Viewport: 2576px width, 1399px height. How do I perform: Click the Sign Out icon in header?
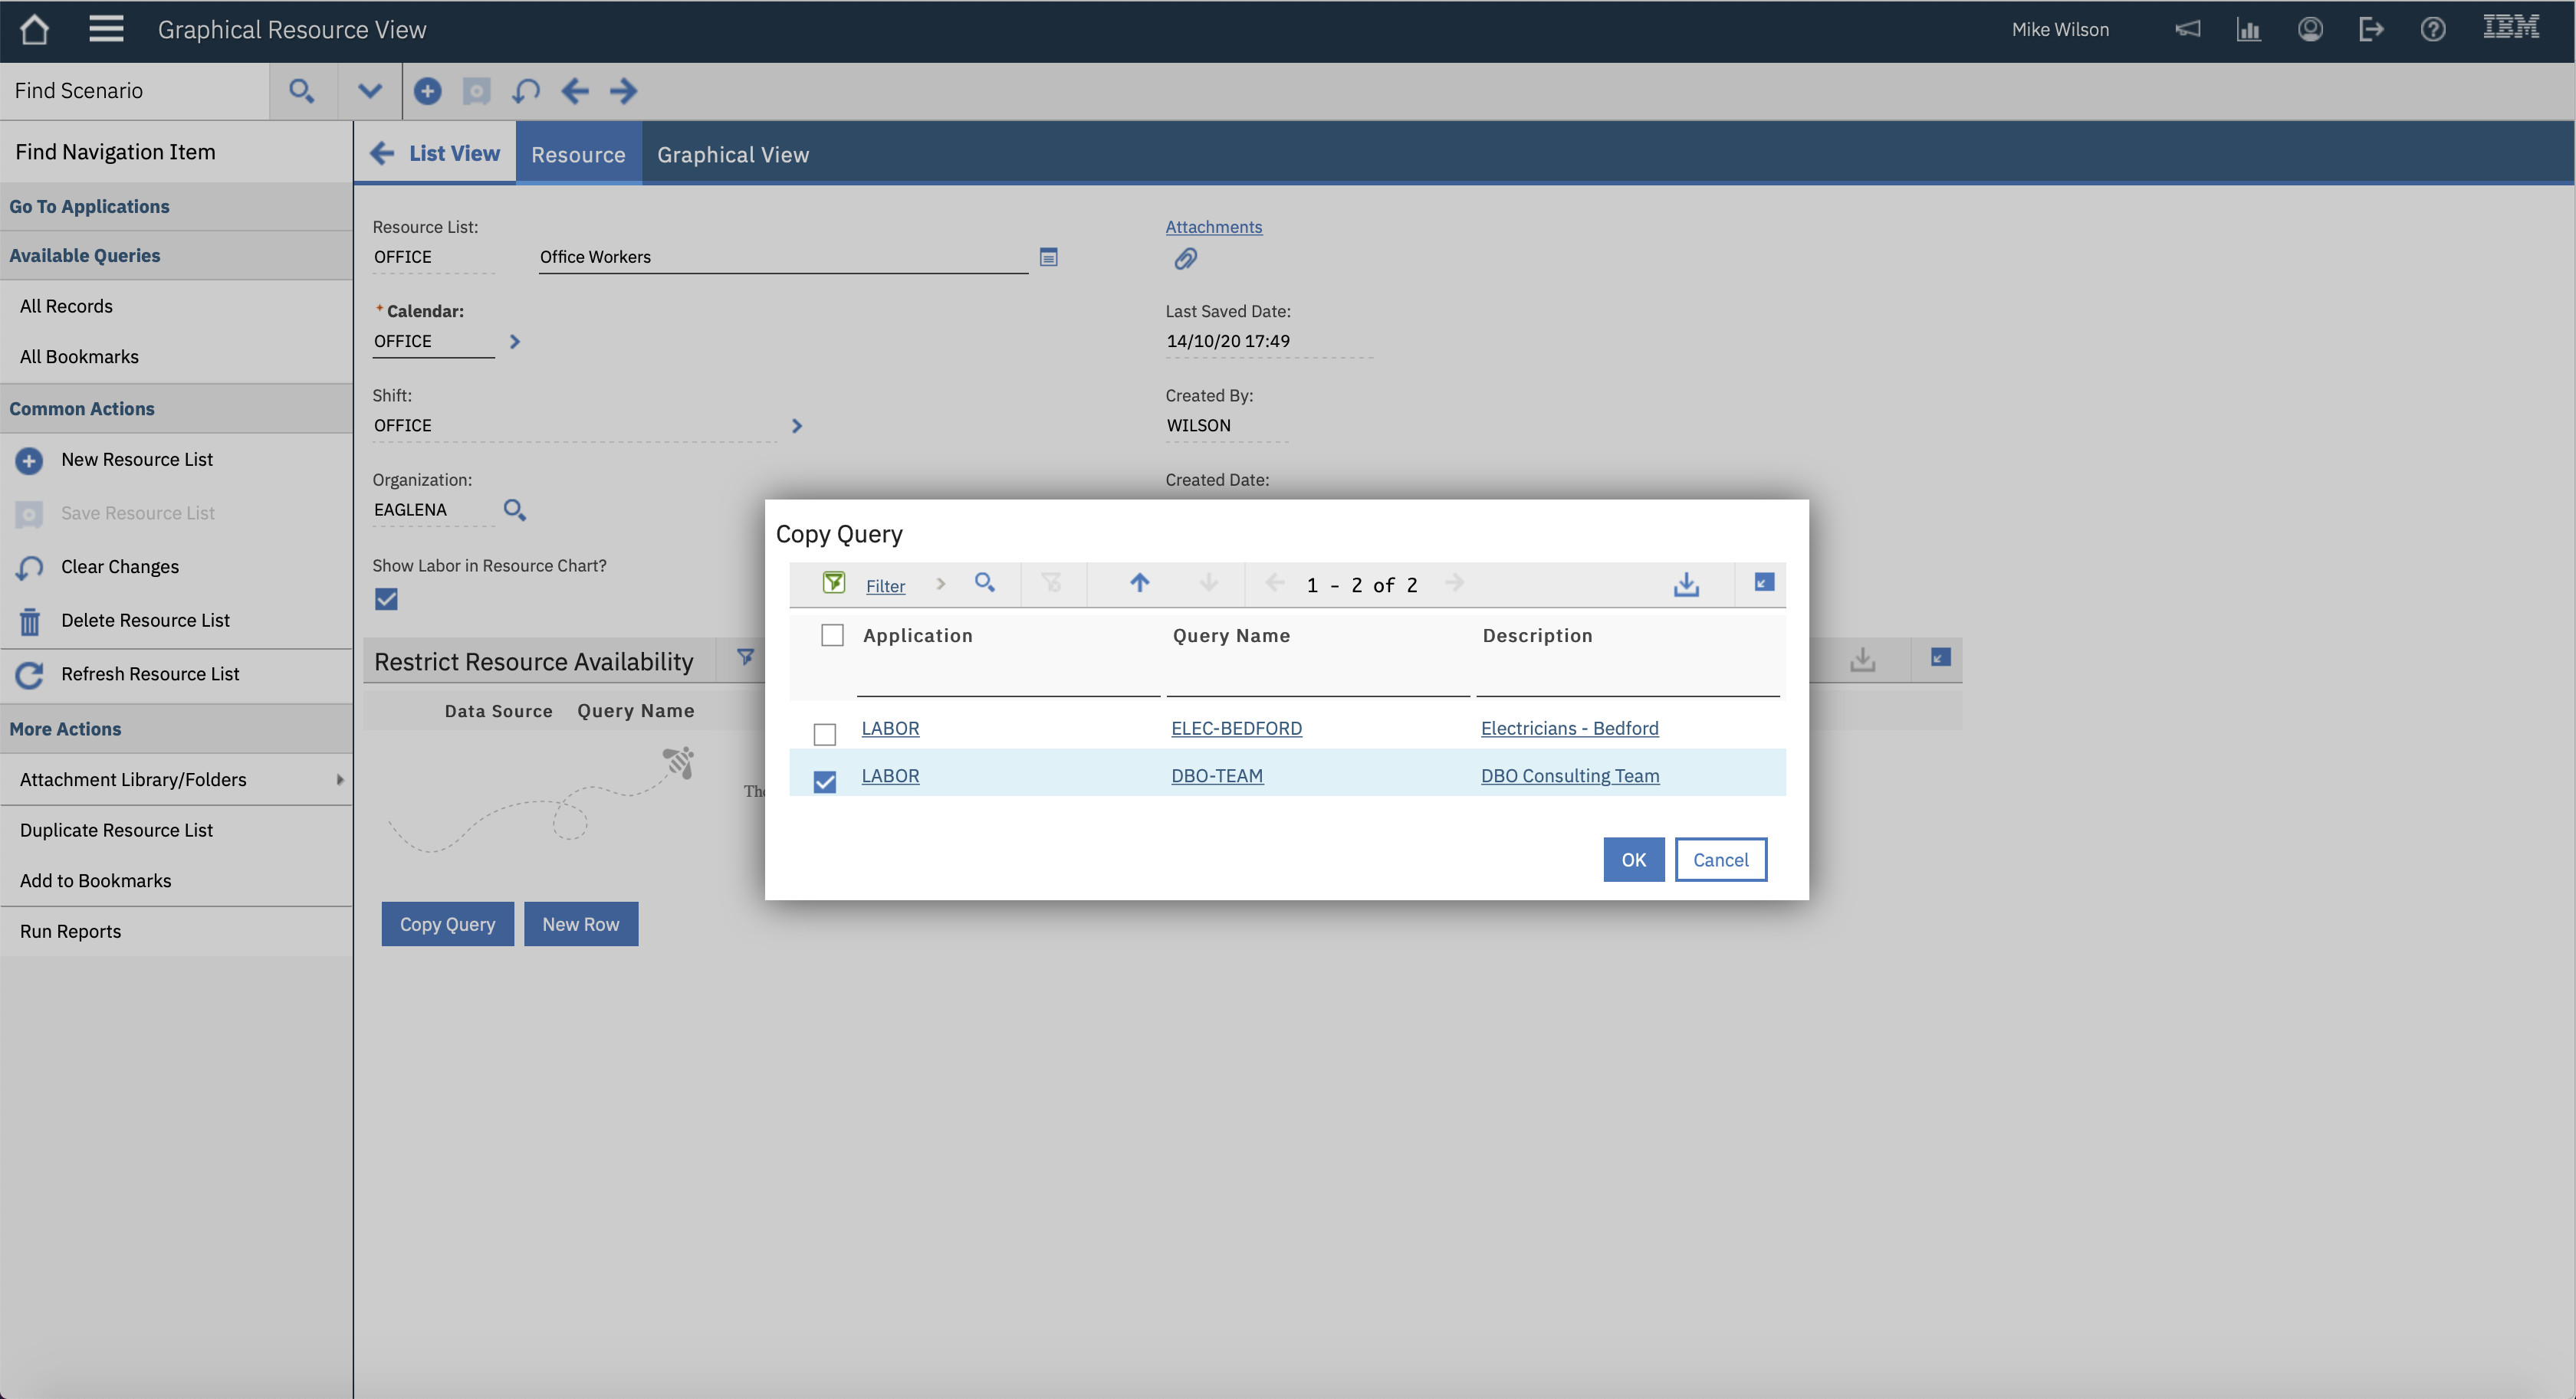pyautogui.click(x=2371, y=29)
